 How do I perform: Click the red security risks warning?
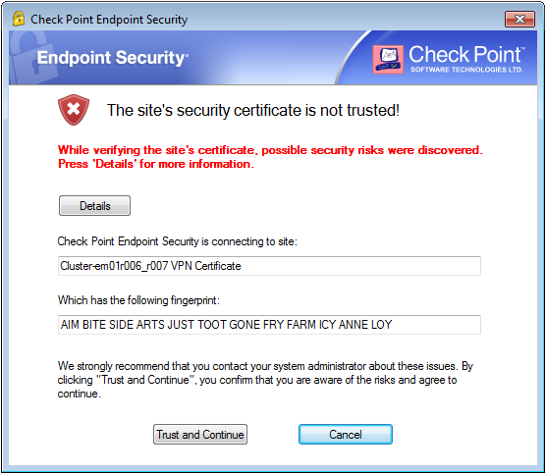(x=270, y=150)
